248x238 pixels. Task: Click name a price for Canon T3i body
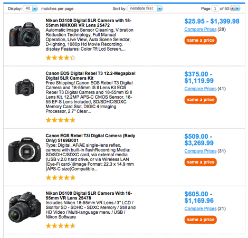point(201,162)
